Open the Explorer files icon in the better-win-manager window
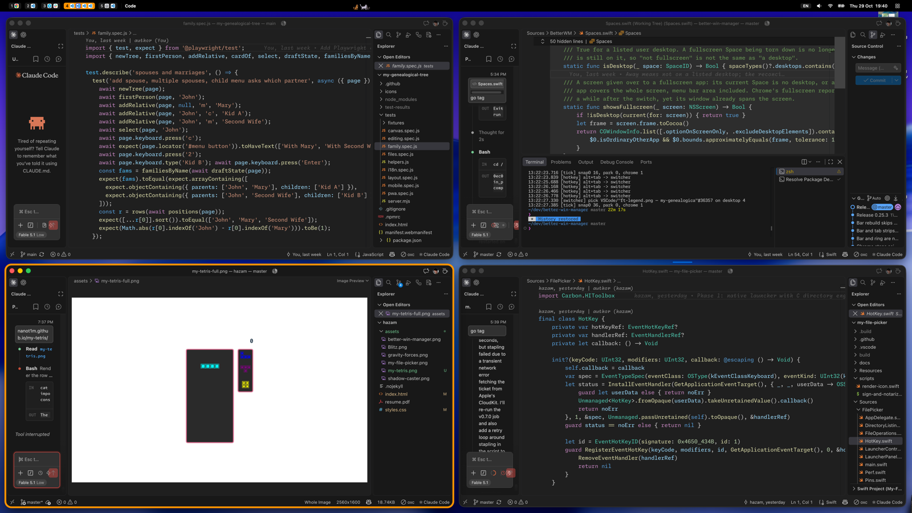This screenshot has width=912, height=513. [x=853, y=35]
